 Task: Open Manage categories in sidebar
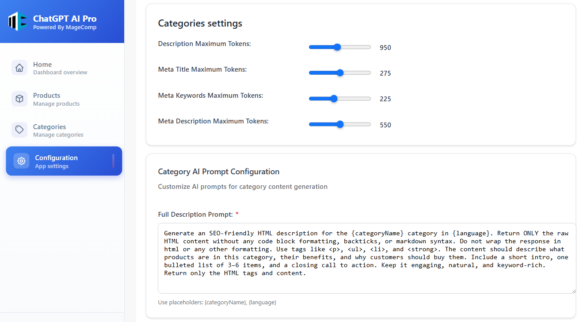pyautogui.click(x=58, y=130)
